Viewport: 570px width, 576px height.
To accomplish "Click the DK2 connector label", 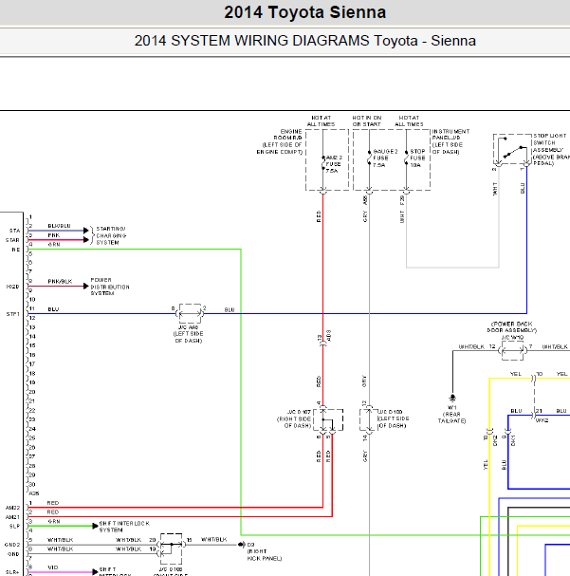I will [x=495, y=440].
